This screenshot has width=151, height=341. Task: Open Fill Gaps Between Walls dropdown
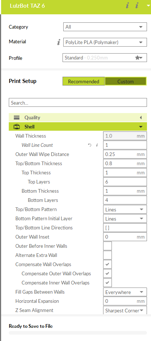[x=125, y=292]
